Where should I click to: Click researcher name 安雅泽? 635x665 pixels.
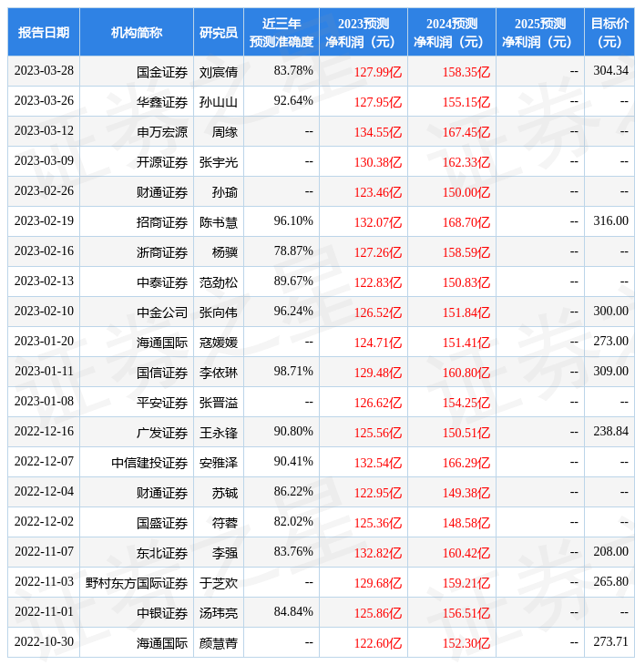(x=219, y=464)
